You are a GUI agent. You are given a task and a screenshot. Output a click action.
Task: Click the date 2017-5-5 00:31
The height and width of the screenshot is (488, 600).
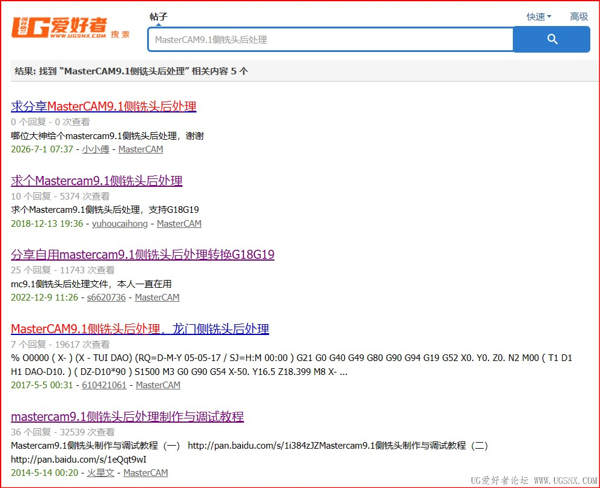(x=42, y=385)
